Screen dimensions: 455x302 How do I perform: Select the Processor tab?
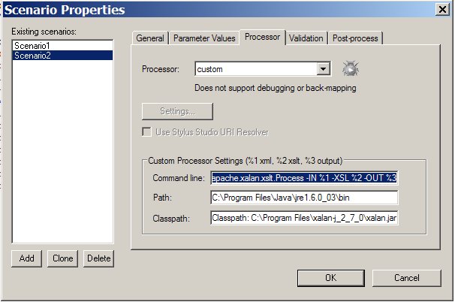pos(261,38)
